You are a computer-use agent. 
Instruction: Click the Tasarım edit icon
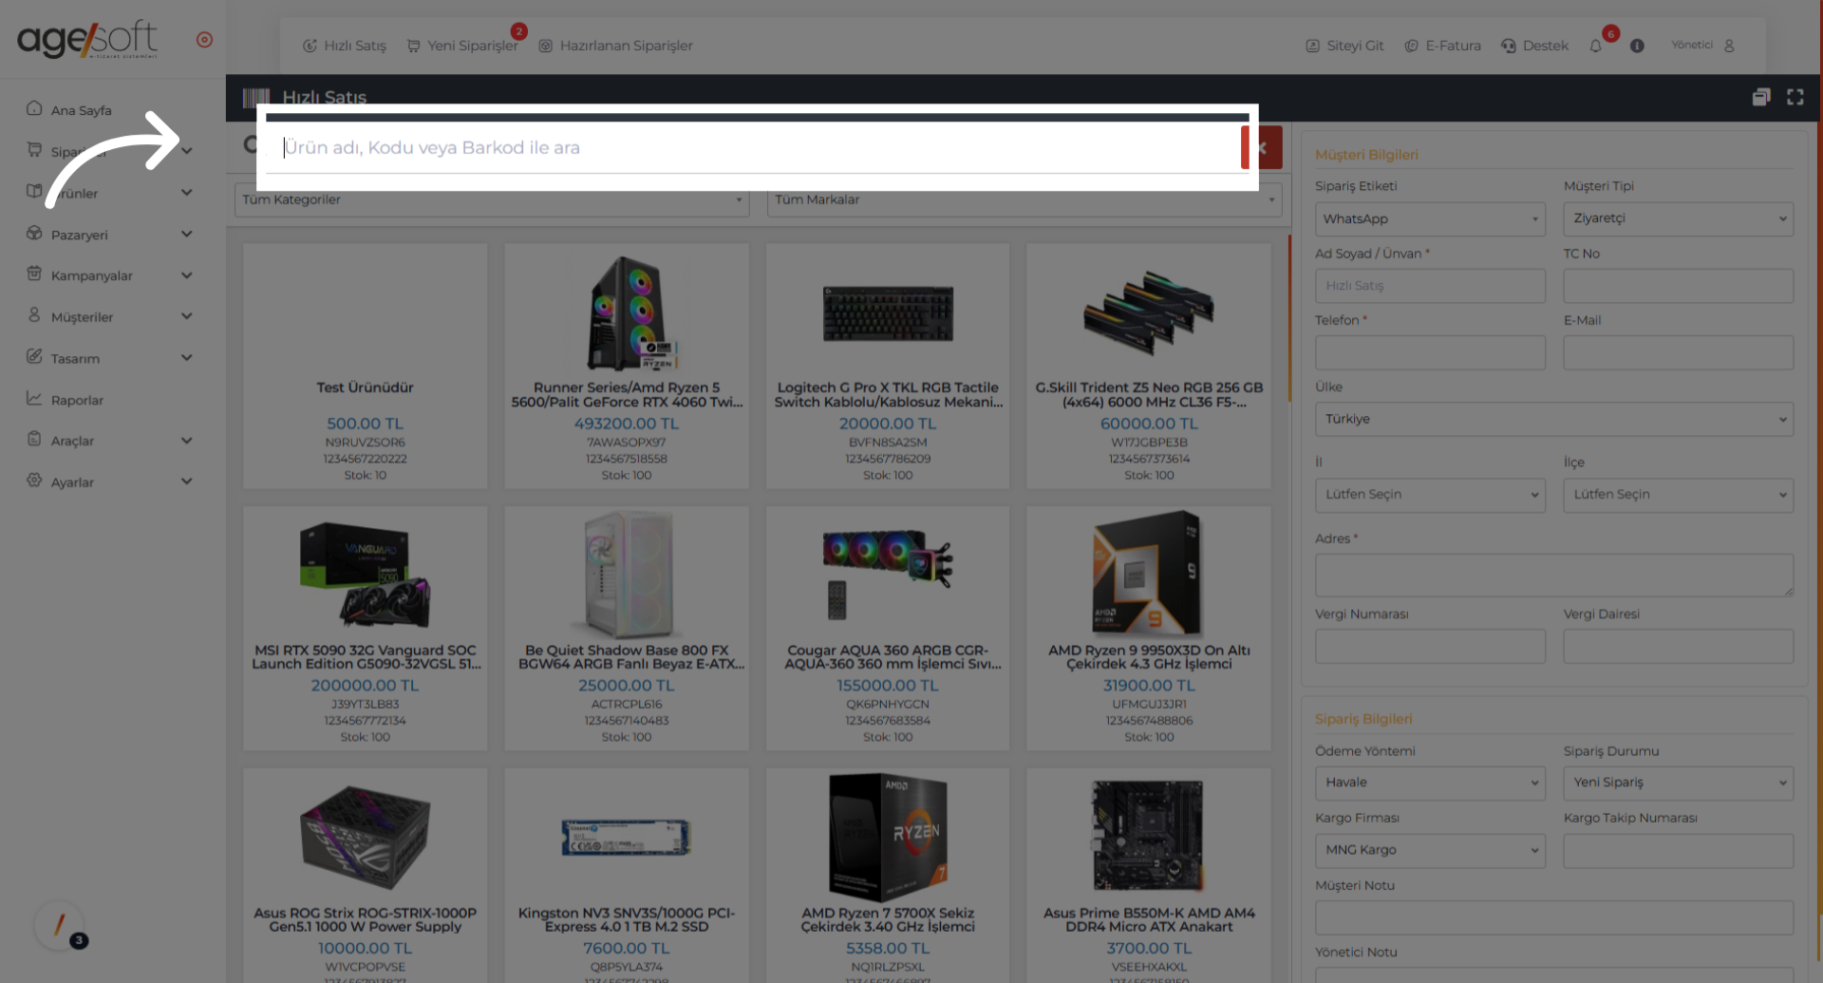click(34, 357)
